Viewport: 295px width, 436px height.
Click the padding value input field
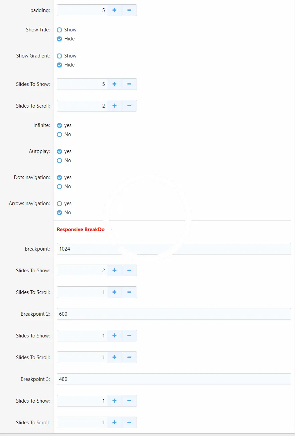point(82,10)
